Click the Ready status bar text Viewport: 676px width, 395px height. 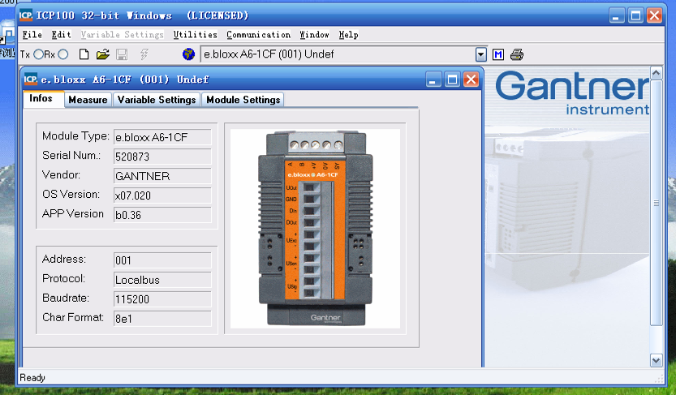[x=32, y=378]
